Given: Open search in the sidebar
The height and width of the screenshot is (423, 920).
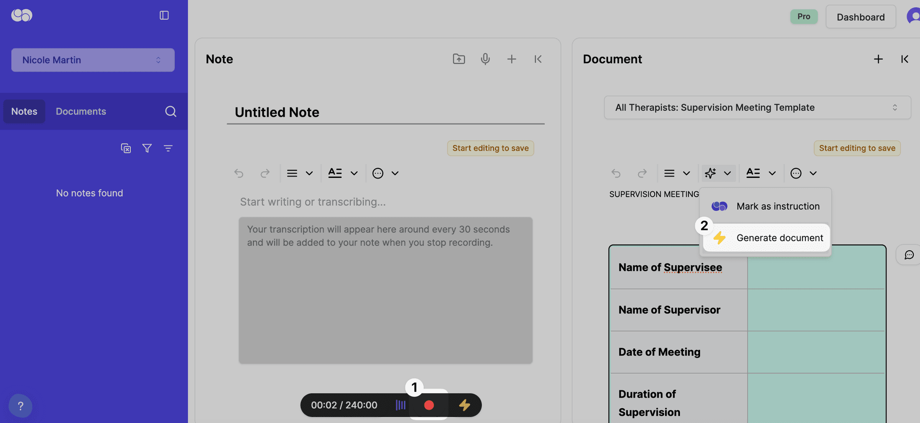Looking at the screenshot, I should 171,111.
